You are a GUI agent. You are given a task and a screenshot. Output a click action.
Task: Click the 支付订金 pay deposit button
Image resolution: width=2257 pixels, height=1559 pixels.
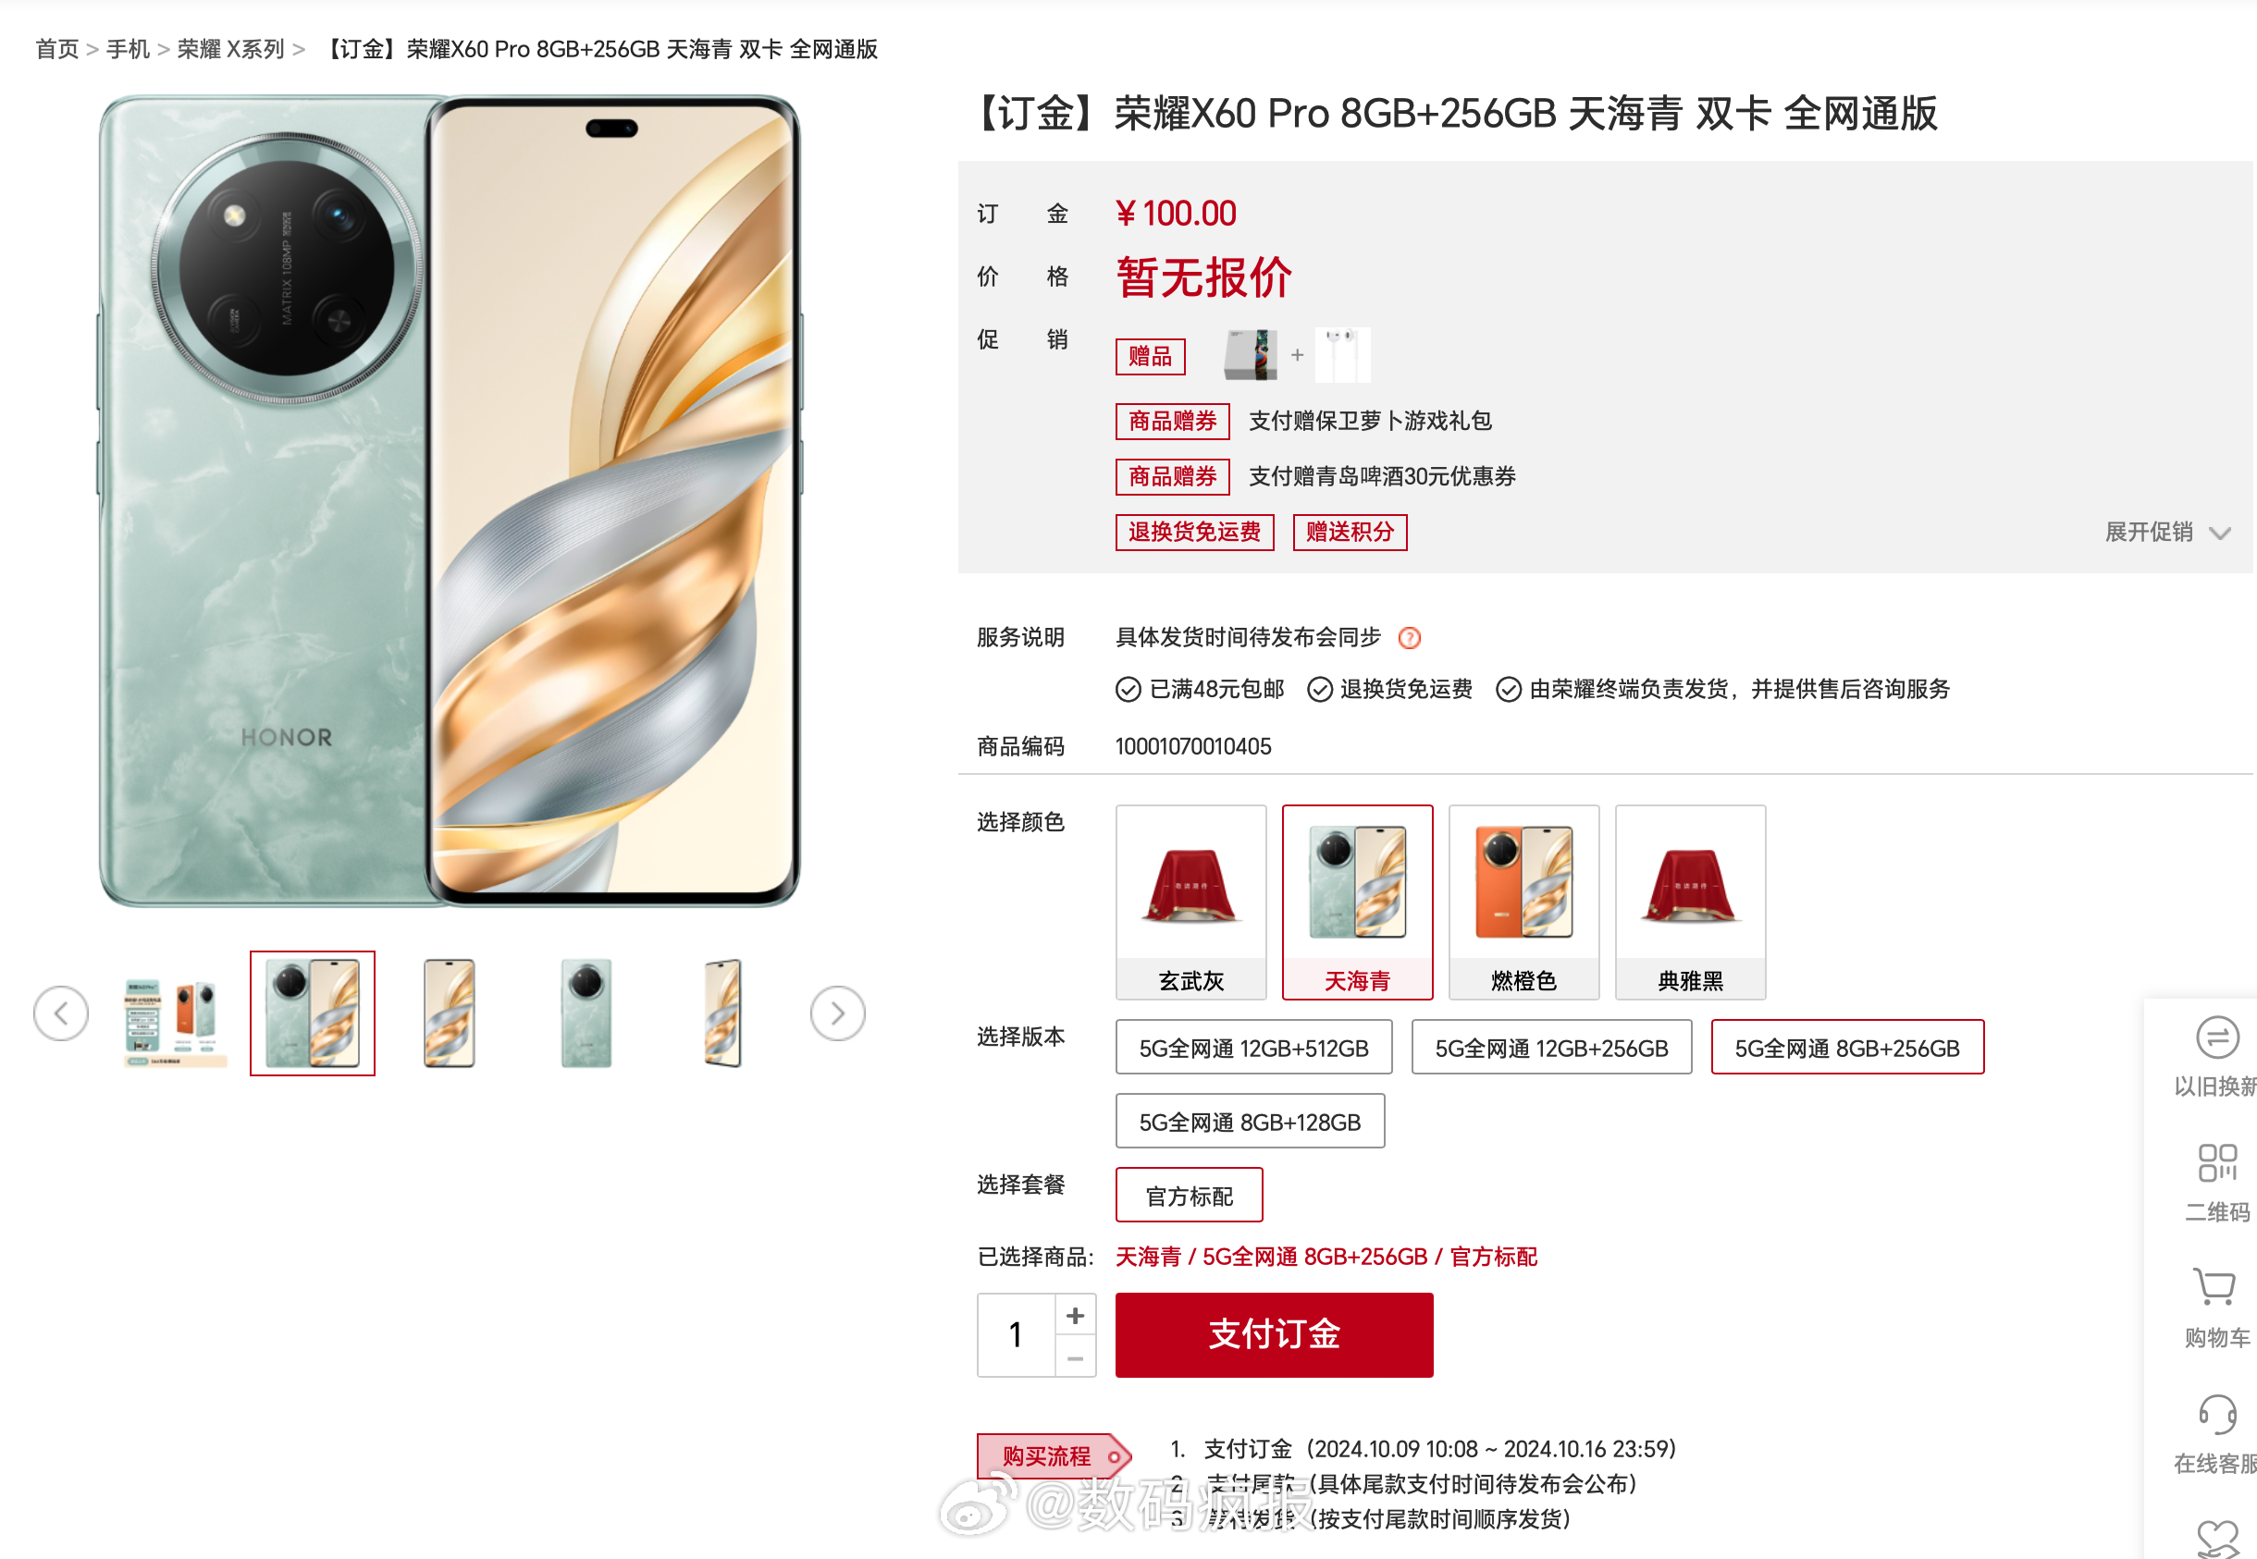pos(1274,1334)
